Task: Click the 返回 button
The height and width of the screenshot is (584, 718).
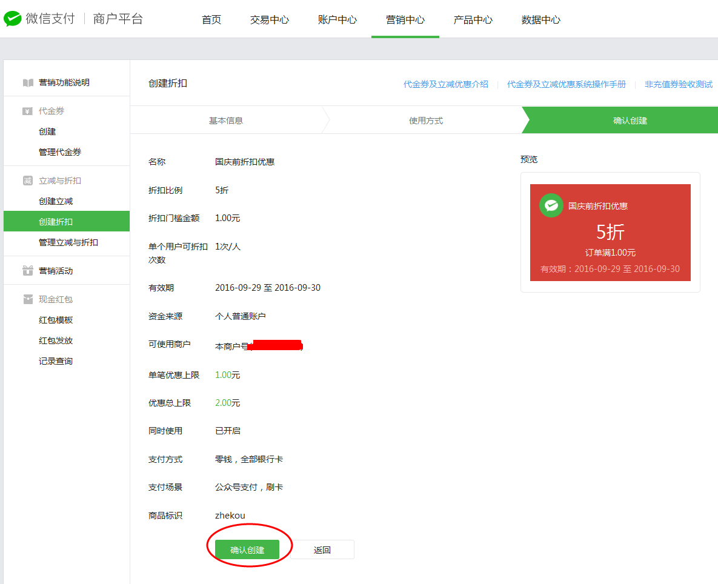Action: coord(322,549)
